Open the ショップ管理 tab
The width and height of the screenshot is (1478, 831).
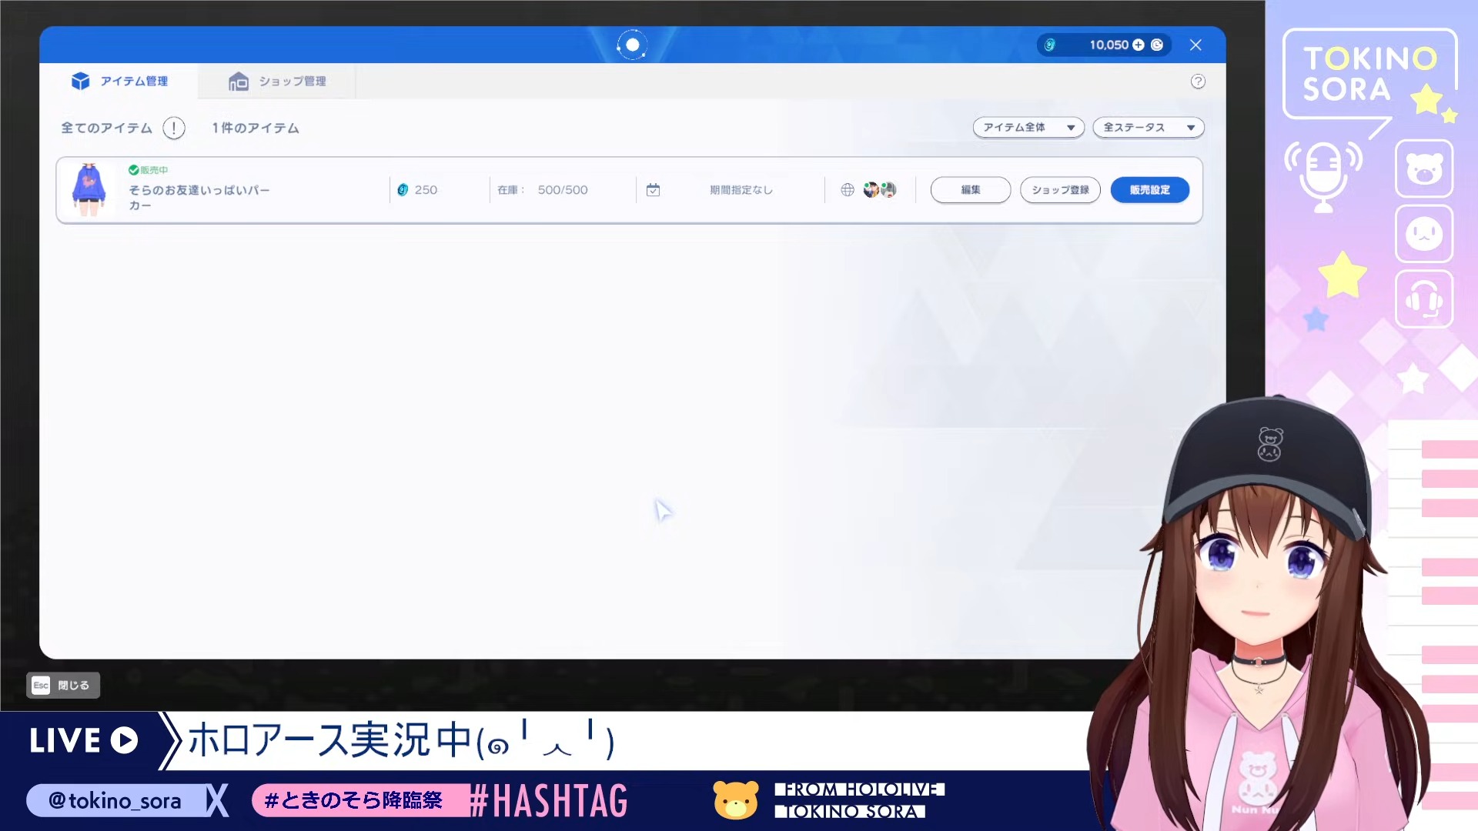click(x=277, y=81)
